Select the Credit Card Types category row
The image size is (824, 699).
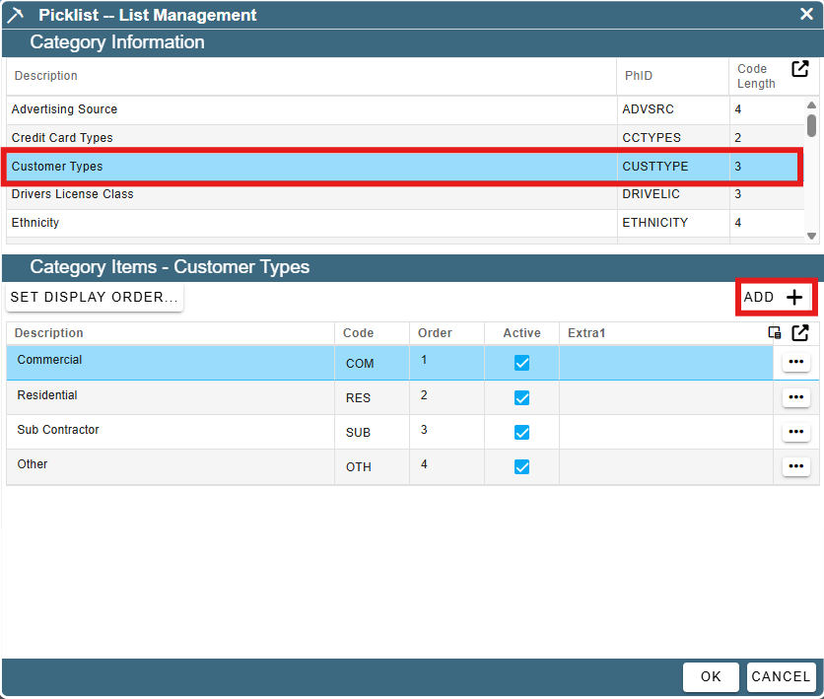pyautogui.click(x=405, y=138)
